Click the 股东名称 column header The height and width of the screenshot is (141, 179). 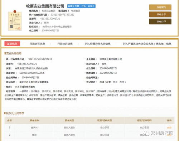pyautogui.click(x=34, y=120)
